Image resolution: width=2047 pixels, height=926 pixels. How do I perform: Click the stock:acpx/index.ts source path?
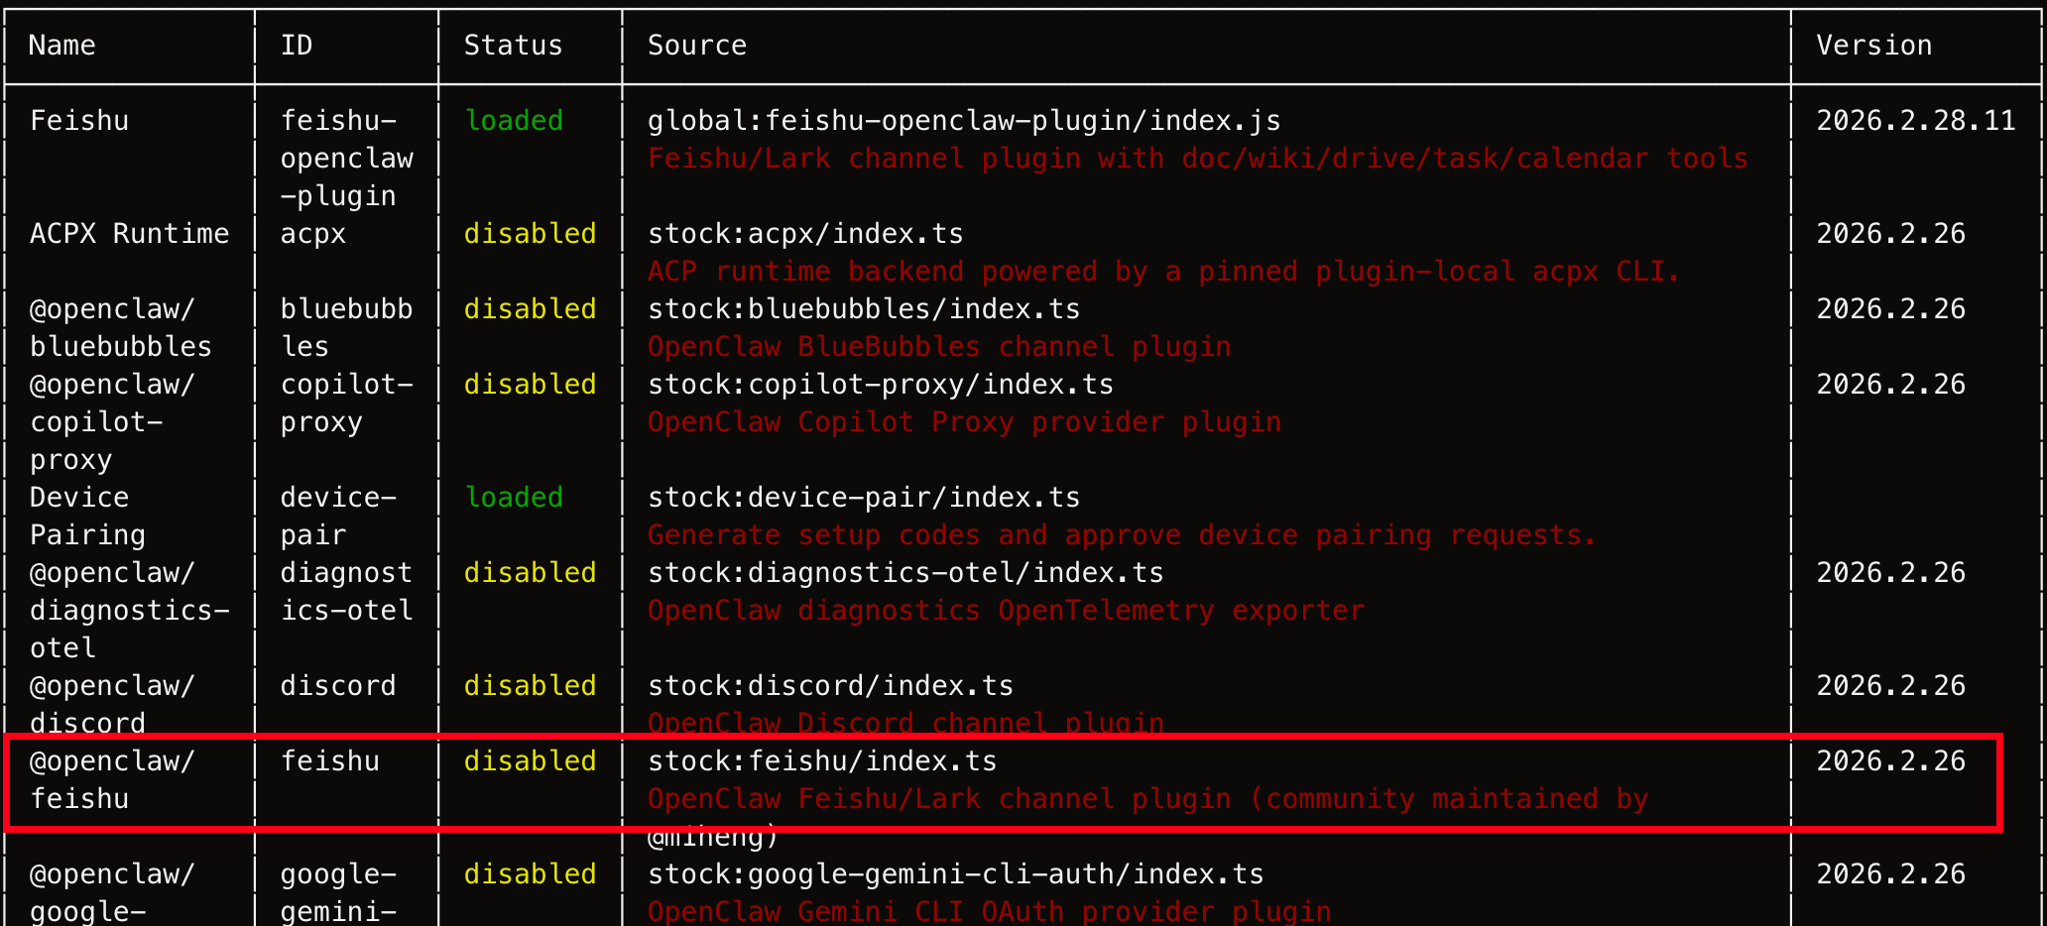(804, 234)
